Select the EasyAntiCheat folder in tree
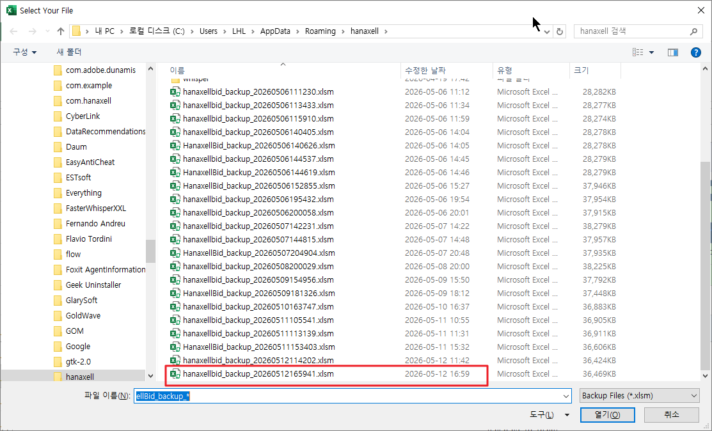 [x=90, y=162]
